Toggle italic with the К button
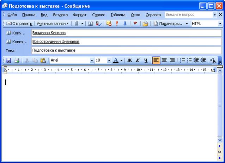Image resolution: width=225 pixels, height=163 pixels. pos(138,60)
